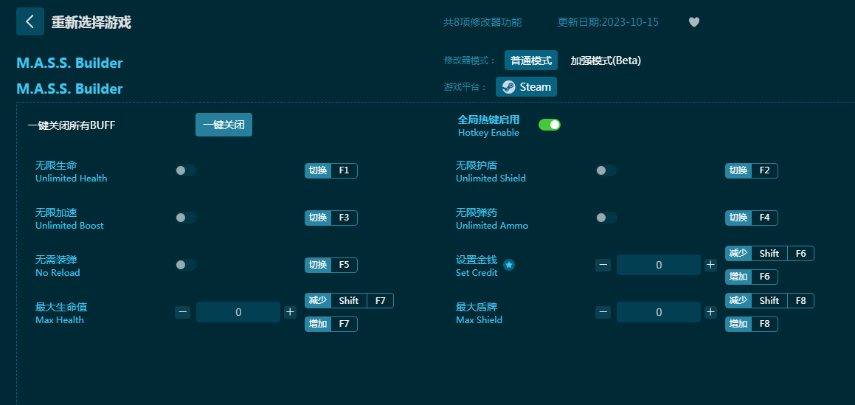
Task: Click 共8项修改器功能 text
Action: point(482,22)
